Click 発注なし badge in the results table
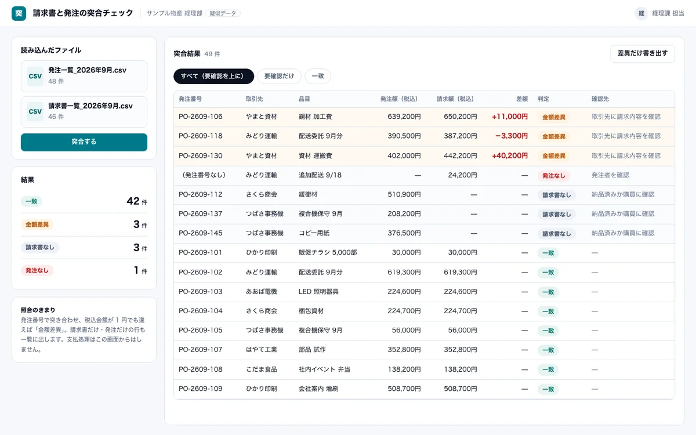The width and height of the screenshot is (696, 435). click(x=554, y=175)
